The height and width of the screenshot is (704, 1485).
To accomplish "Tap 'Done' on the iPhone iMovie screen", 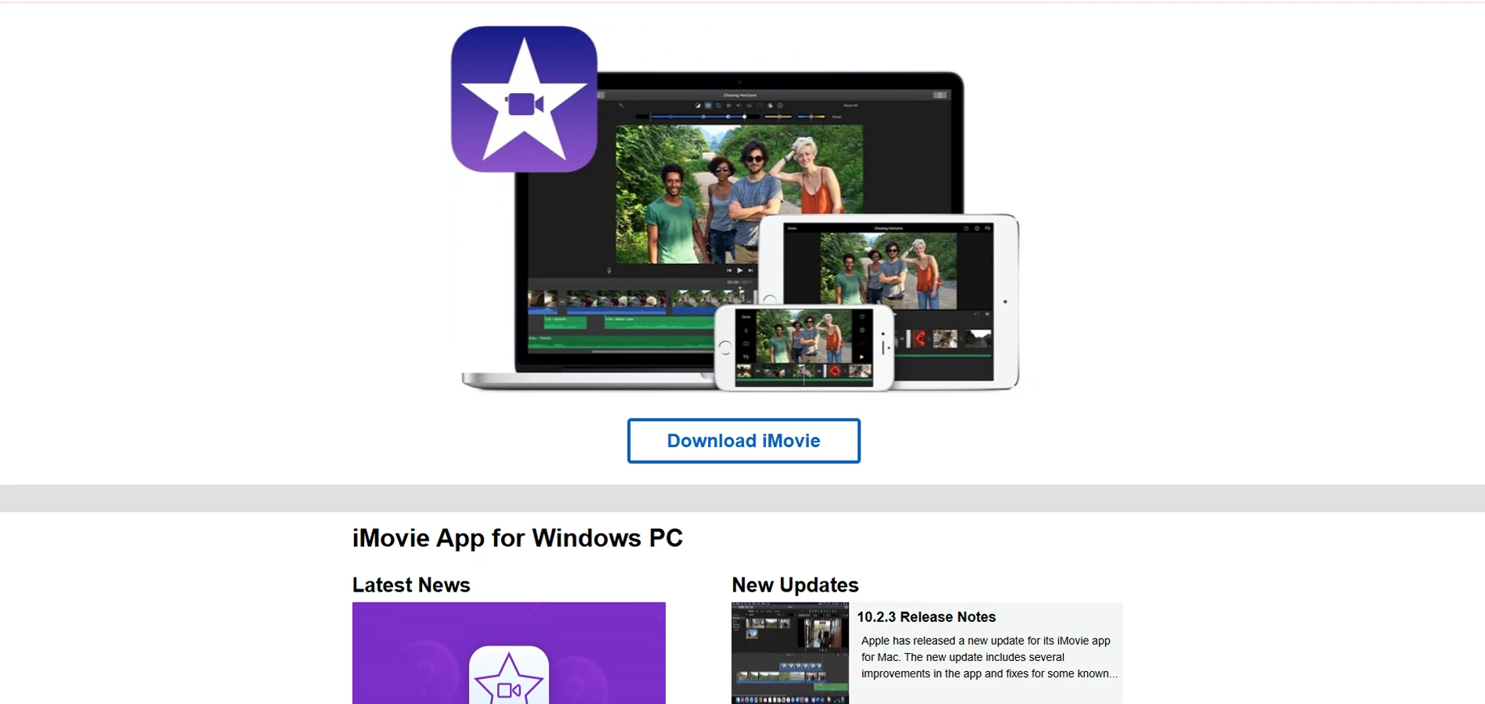I will [x=746, y=317].
